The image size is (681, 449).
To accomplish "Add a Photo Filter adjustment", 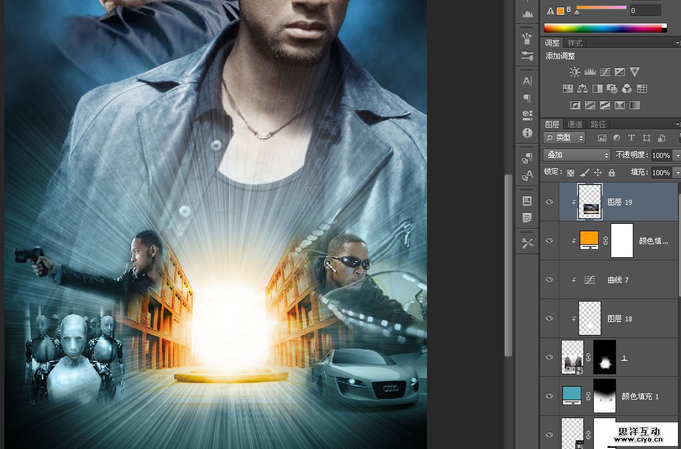I will click(612, 89).
